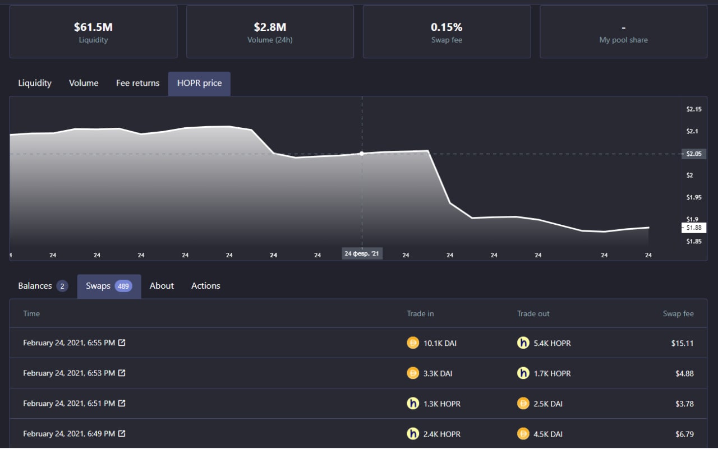Click the $4.88 swap fee value

(x=684, y=373)
